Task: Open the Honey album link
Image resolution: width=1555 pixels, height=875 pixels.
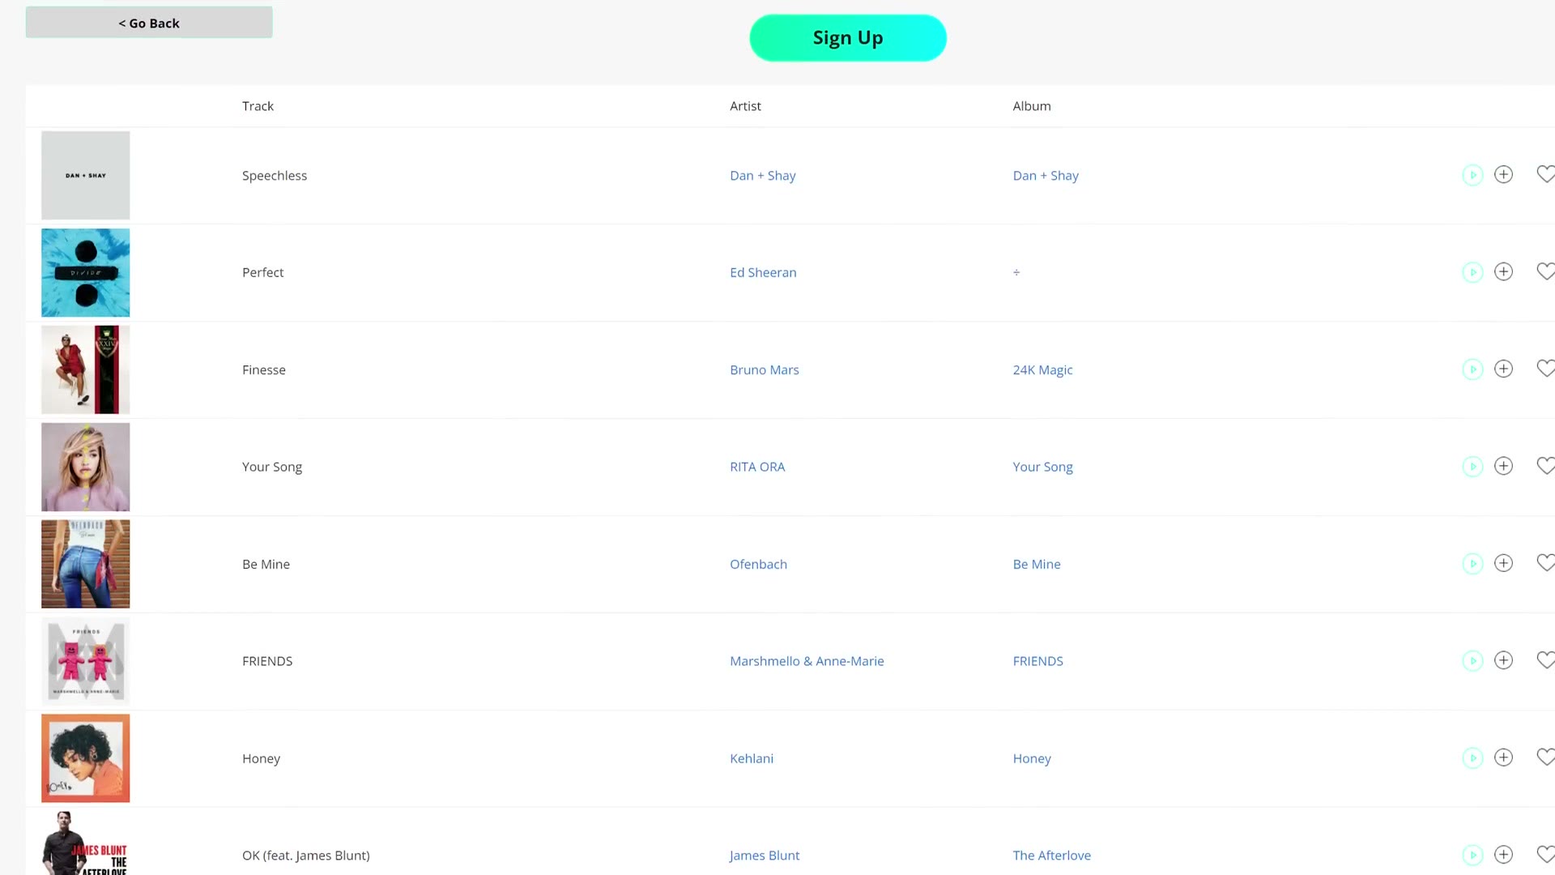Action: coord(1032,759)
